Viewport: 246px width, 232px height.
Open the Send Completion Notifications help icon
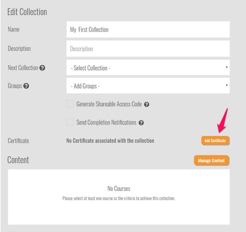(141, 123)
